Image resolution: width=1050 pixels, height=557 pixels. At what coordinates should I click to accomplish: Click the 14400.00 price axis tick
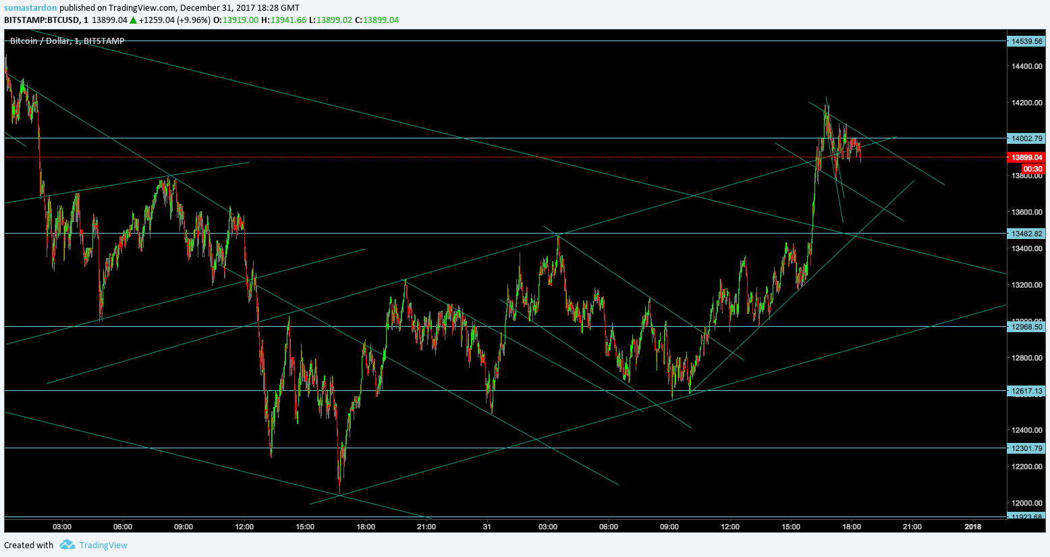(x=1026, y=66)
